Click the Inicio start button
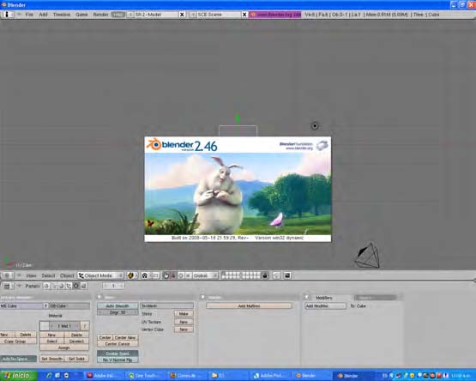 [x=18, y=376]
